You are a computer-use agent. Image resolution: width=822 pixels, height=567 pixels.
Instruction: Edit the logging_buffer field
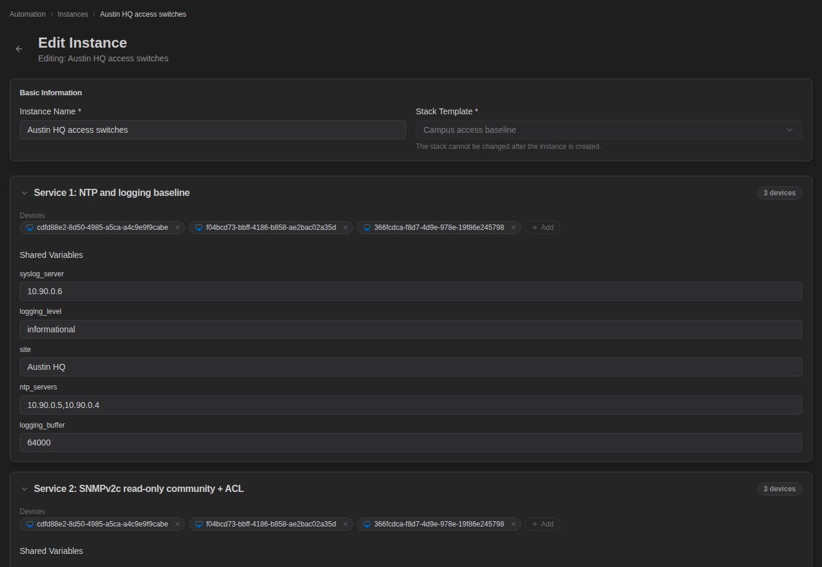(411, 443)
